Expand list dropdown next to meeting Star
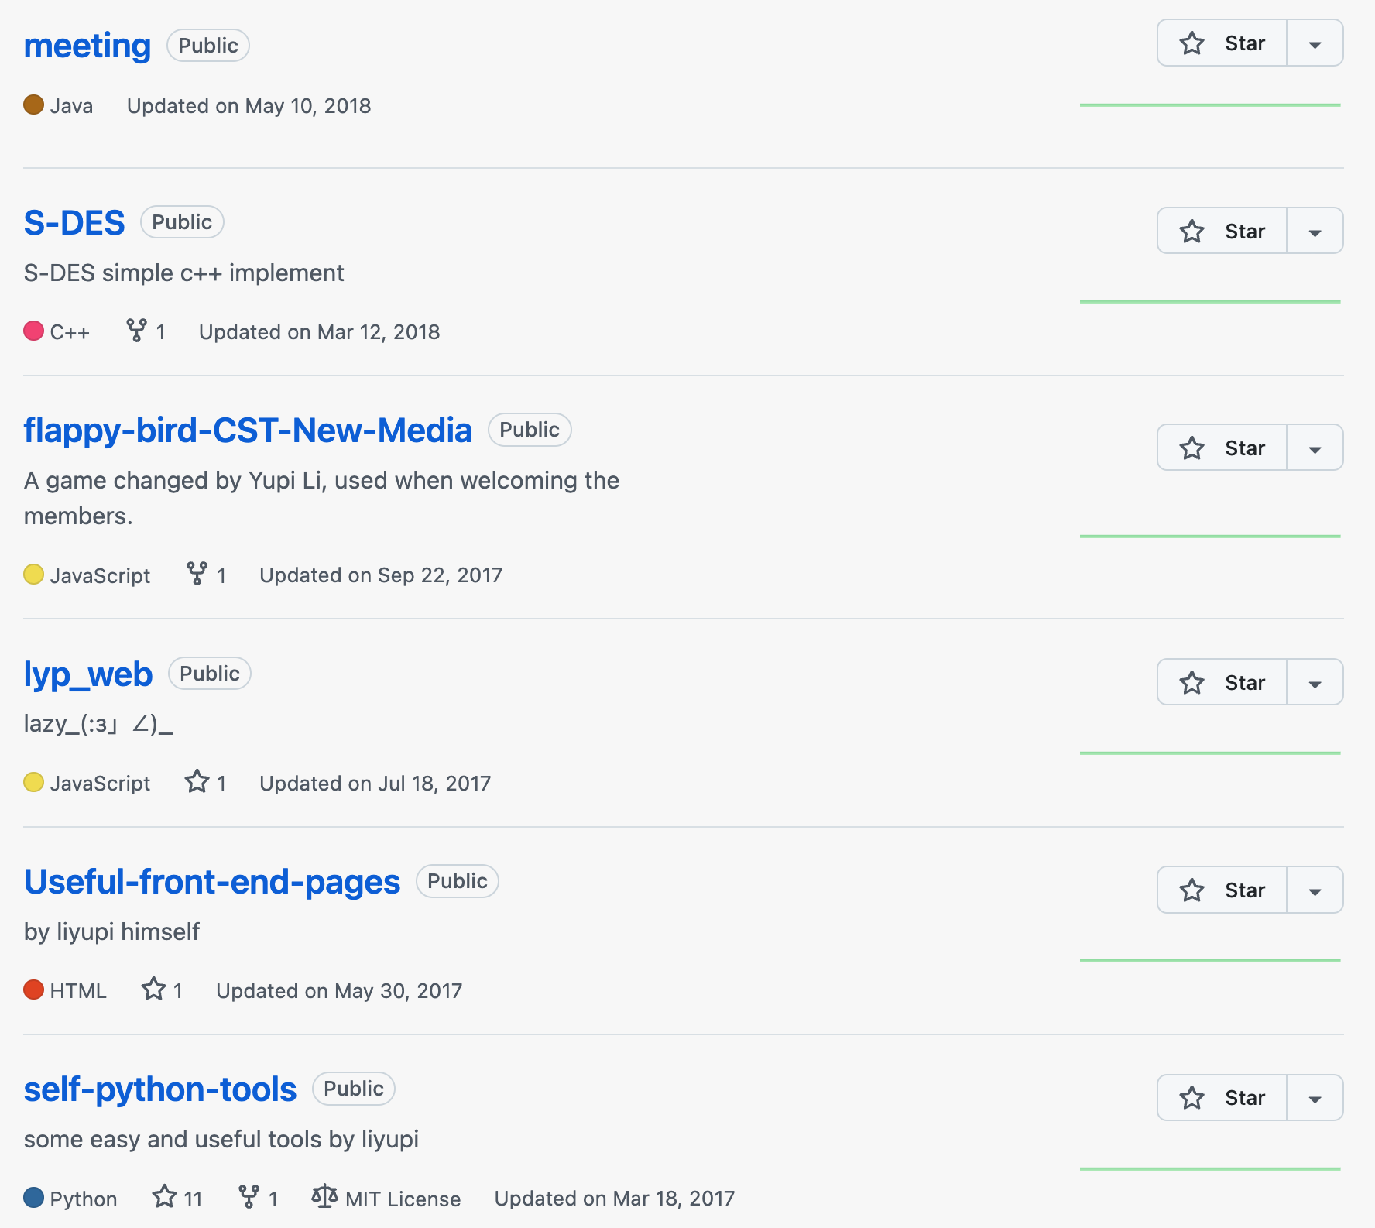Viewport: 1375px width, 1228px height. (1315, 44)
